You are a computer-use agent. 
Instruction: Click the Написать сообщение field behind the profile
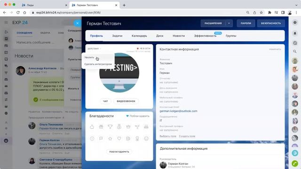pyautogui.click(x=35, y=42)
